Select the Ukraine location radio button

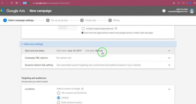[x=58, y=98]
